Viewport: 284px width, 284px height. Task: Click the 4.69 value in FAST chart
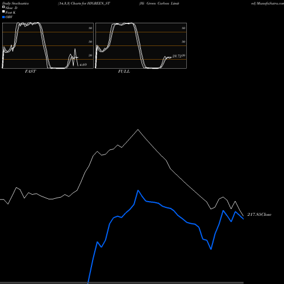coord(83,65)
